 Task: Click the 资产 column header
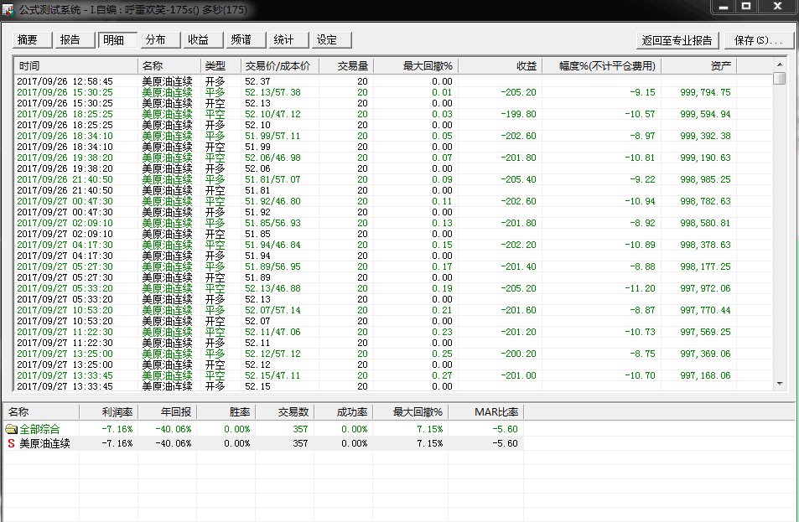click(698, 65)
